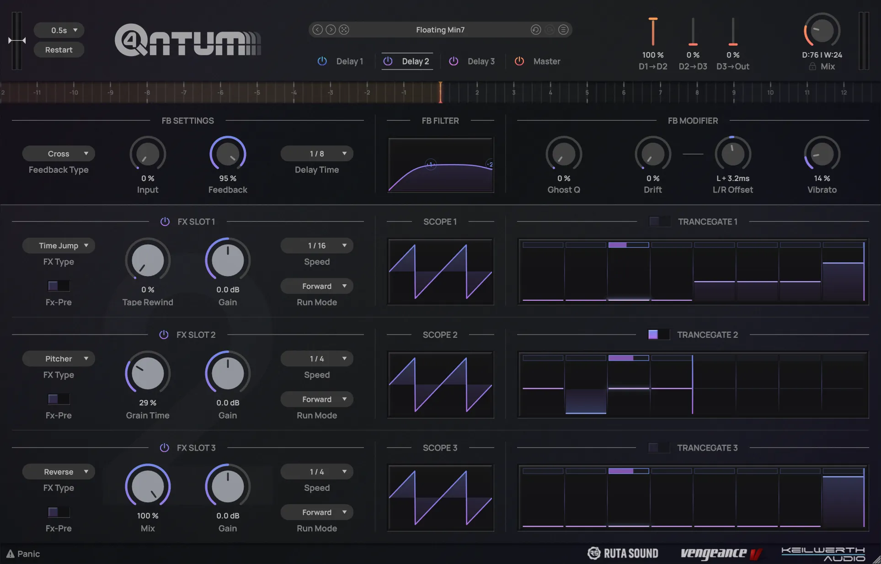
Task: Click the Drift knob
Action: click(653, 154)
